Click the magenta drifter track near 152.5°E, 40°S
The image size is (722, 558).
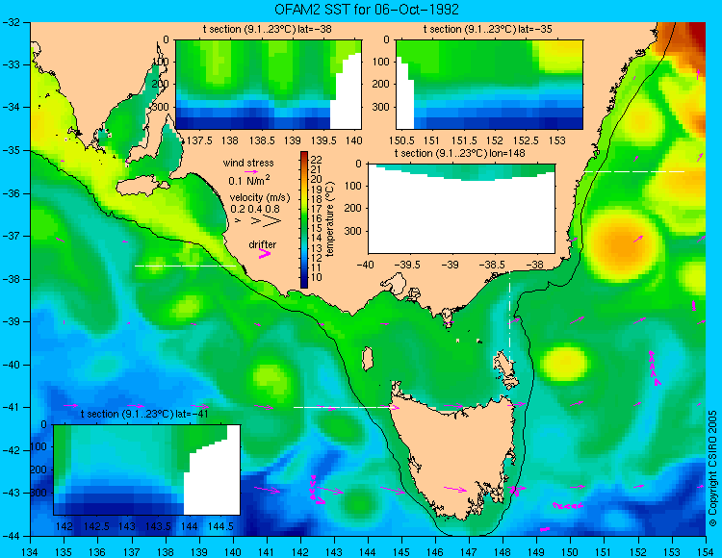[654, 368]
